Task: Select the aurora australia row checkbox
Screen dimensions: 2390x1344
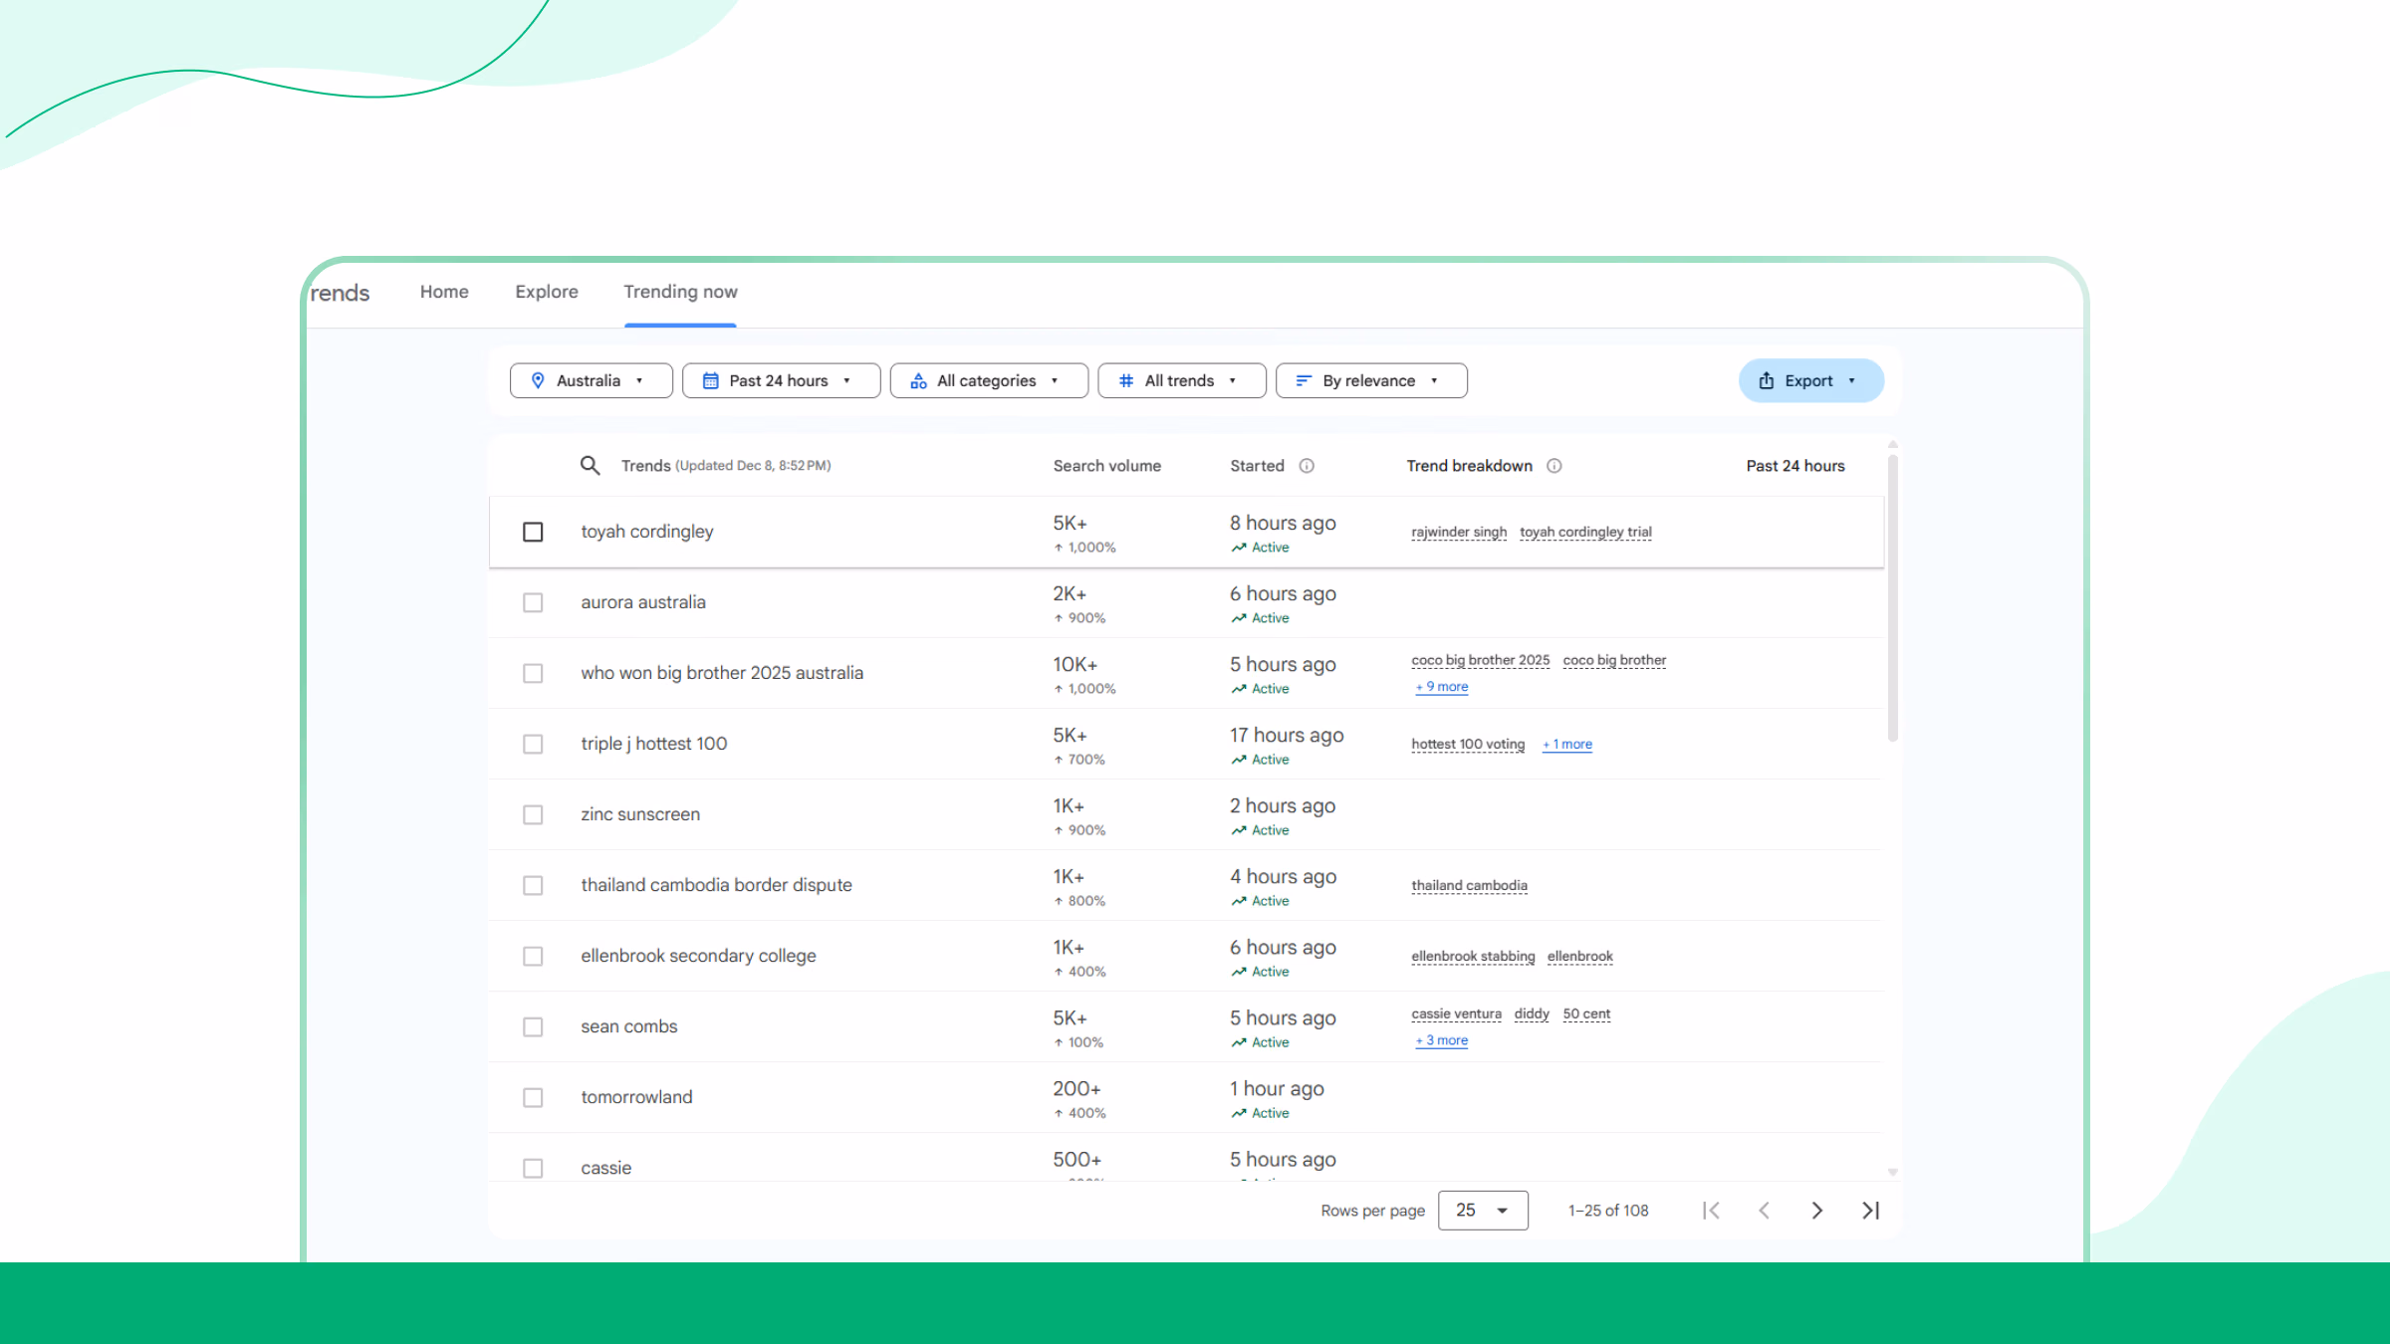Action: 533,602
